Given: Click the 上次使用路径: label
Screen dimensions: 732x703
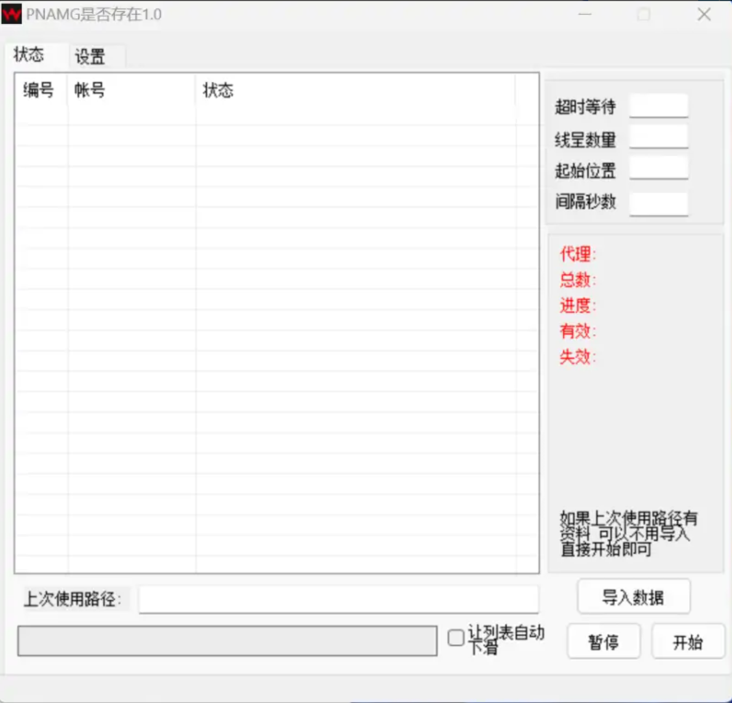Looking at the screenshot, I should [x=73, y=599].
